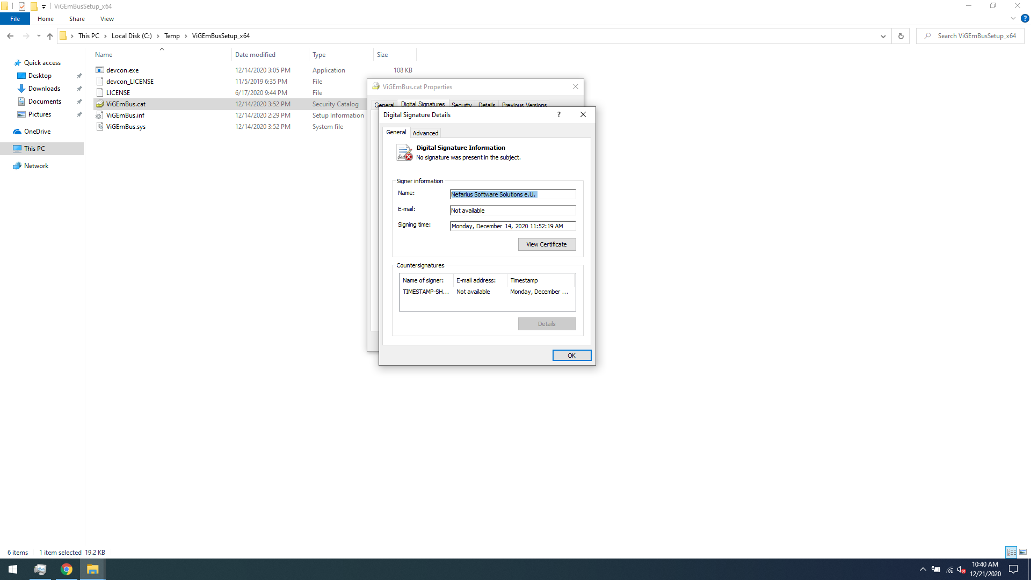This screenshot has height=580, width=1031.
Task: Click the View Certificate button
Action: click(x=547, y=244)
